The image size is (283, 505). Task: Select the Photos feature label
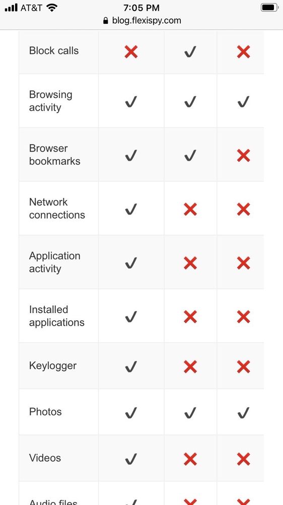[x=45, y=412]
